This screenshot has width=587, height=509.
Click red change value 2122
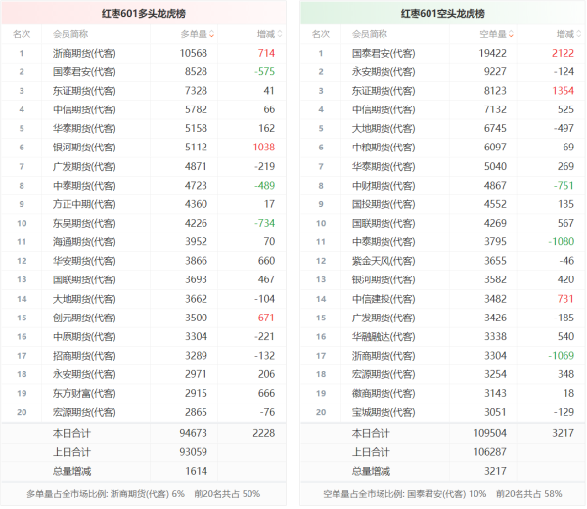[564, 53]
